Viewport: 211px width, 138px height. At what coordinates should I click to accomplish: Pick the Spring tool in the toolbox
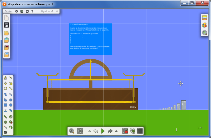click(5, 116)
